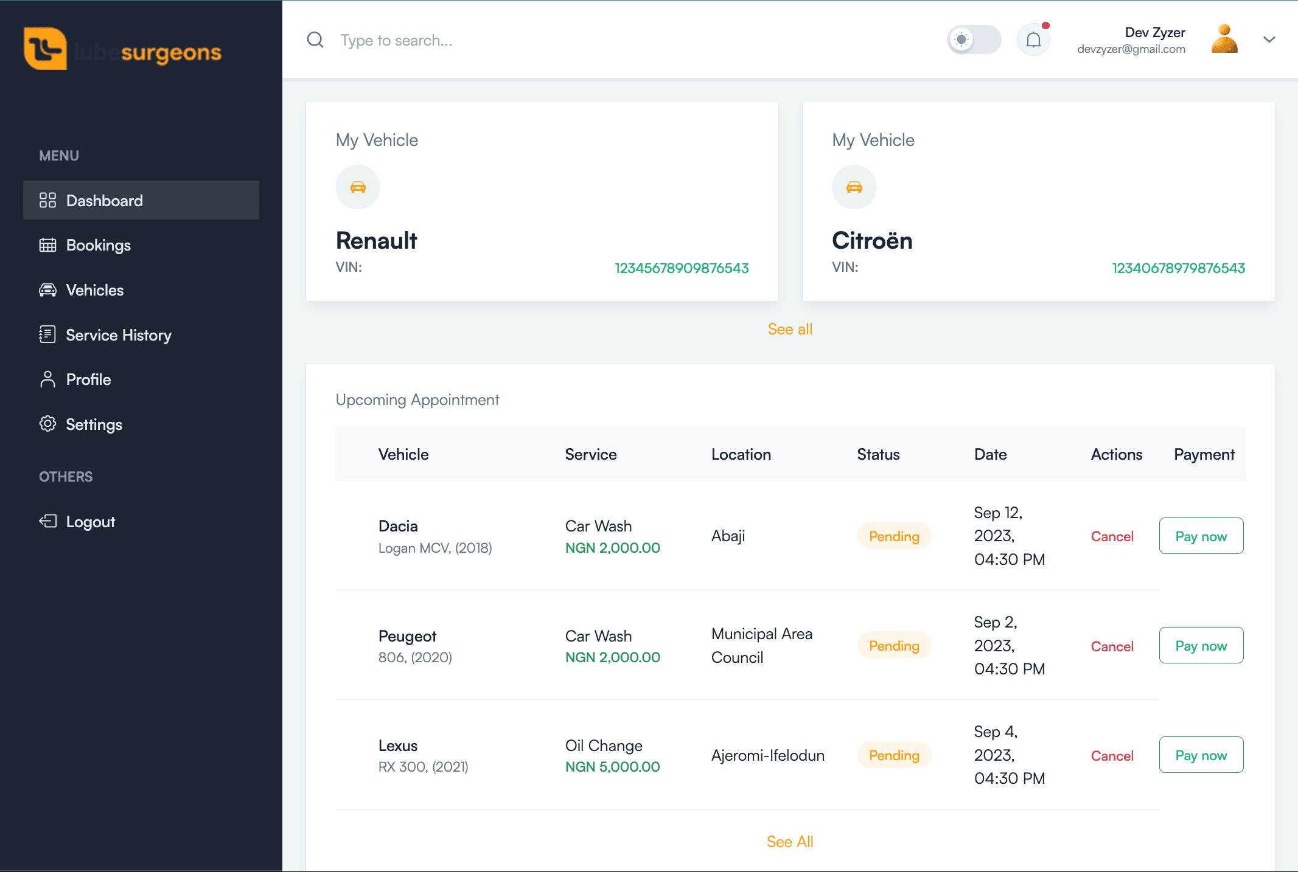The image size is (1298, 872).
Task: Click See All under appointments table
Action: (x=790, y=842)
